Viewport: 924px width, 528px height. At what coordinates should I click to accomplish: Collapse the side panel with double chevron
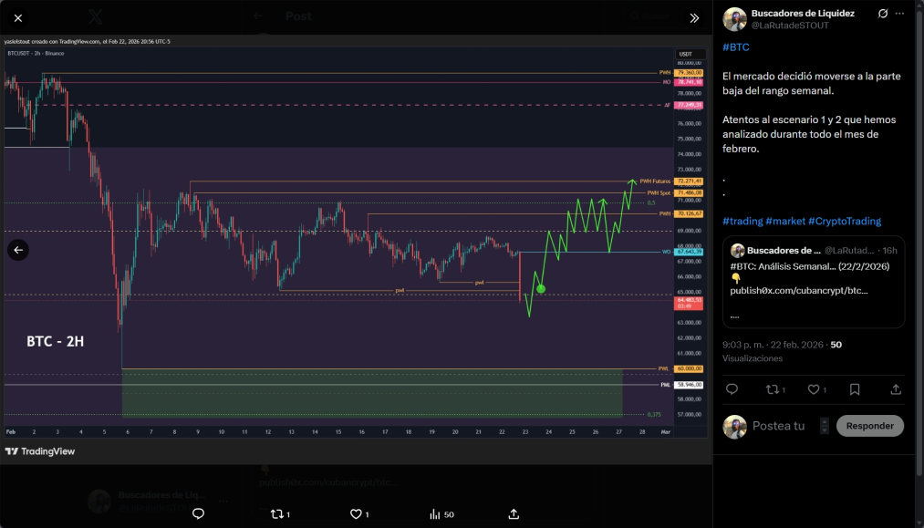point(694,18)
